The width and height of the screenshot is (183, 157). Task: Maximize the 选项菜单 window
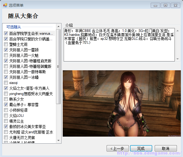point(165,5)
